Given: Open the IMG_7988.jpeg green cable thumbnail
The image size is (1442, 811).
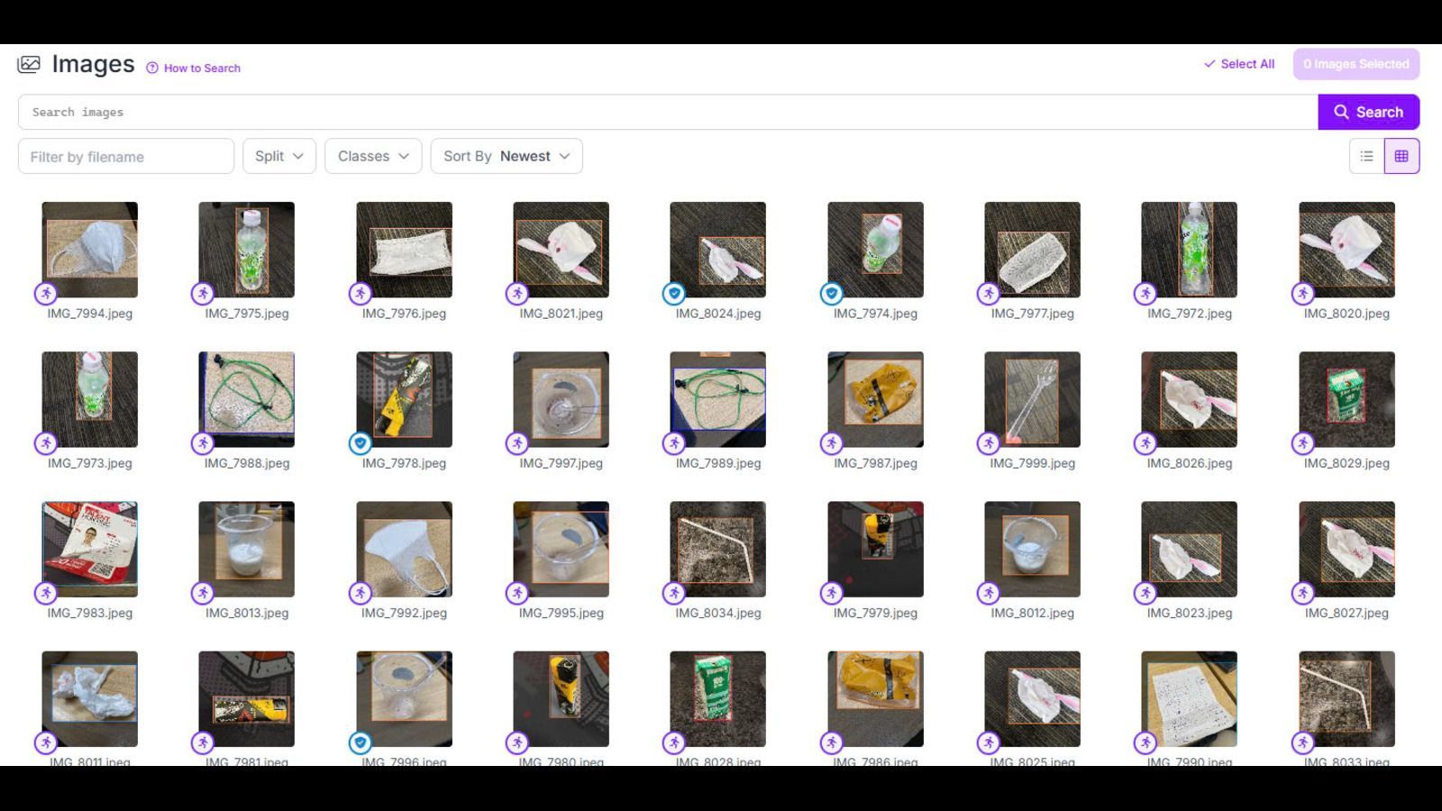Looking at the screenshot, I should [x=246, y=399].
